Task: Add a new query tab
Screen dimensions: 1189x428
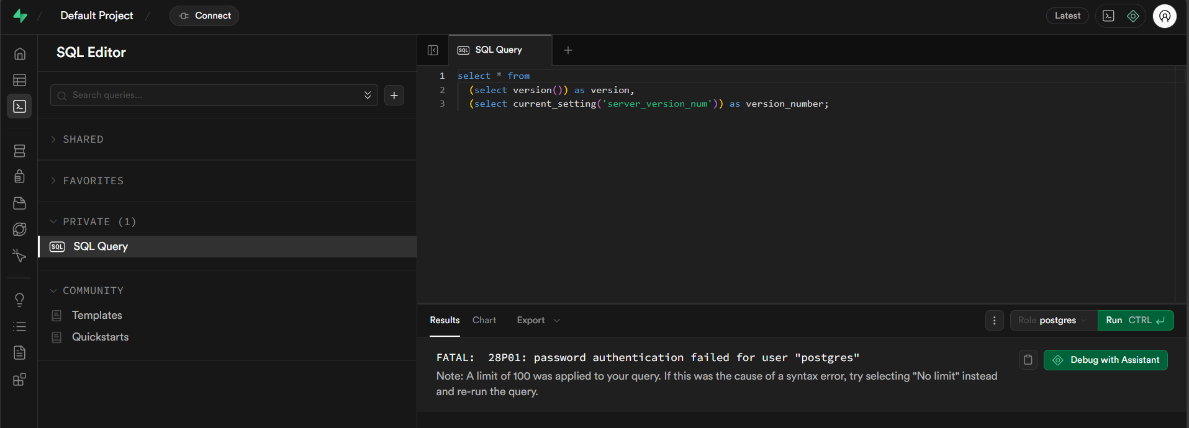Action: pos(567,50)
